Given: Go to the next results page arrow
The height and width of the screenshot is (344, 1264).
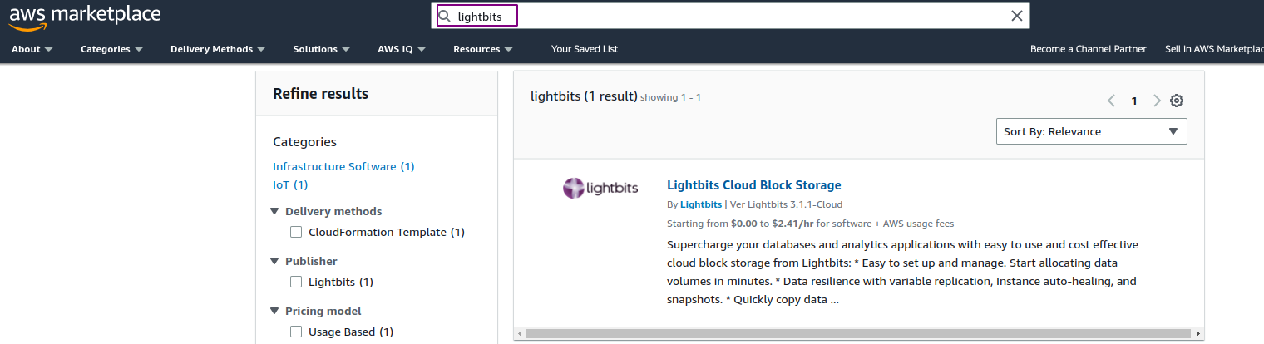Looking at the screenshot, I should coord(1157,101).
